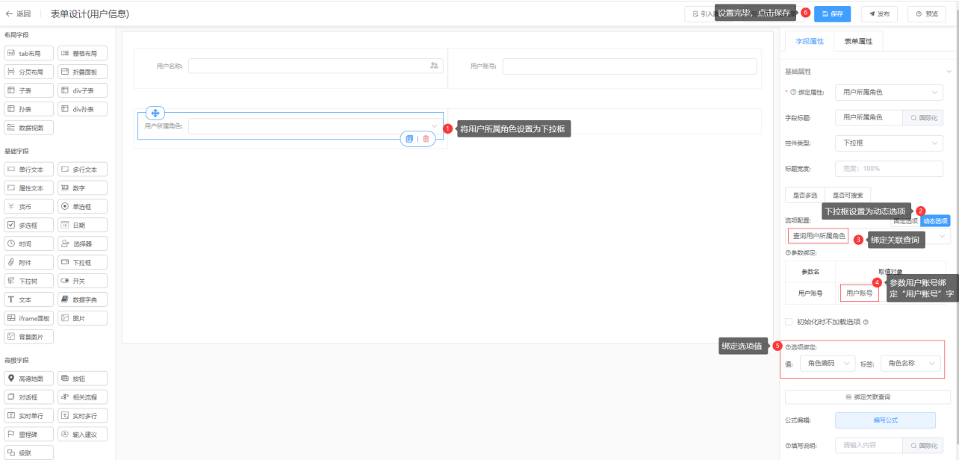Add a 单选框 radio field
Image resolution: width=959 pixels, height=460 pixels.
[82, 206]
